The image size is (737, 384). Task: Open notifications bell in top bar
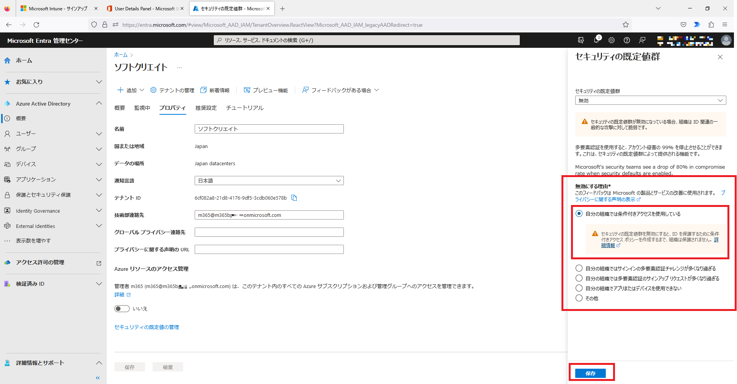click(596, 40)
